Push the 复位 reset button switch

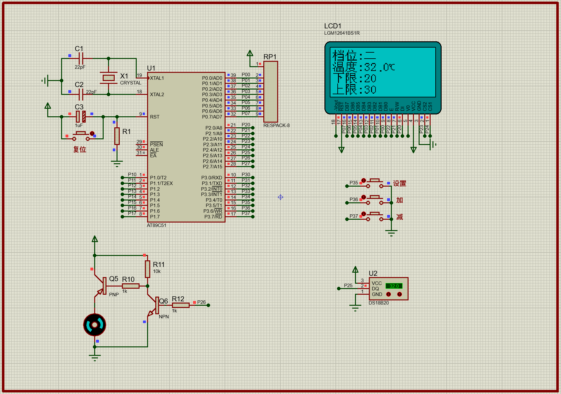pyautogui.click(x=81, y=136)
